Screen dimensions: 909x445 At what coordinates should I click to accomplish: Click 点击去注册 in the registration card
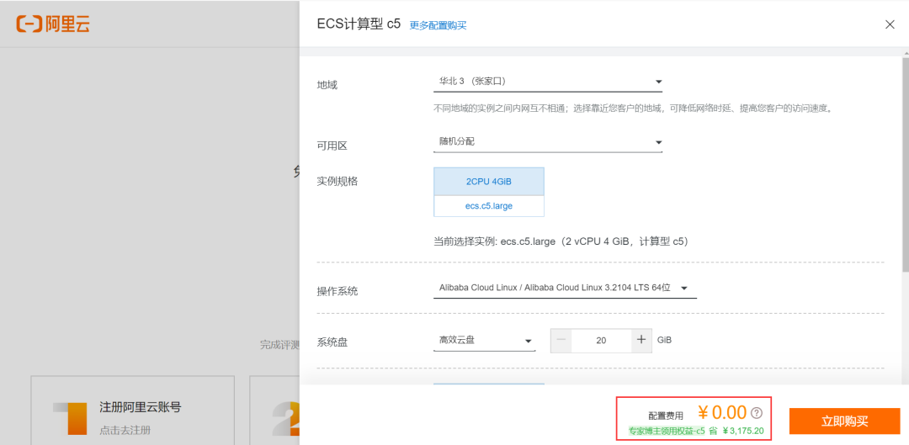tap(125, 431)
